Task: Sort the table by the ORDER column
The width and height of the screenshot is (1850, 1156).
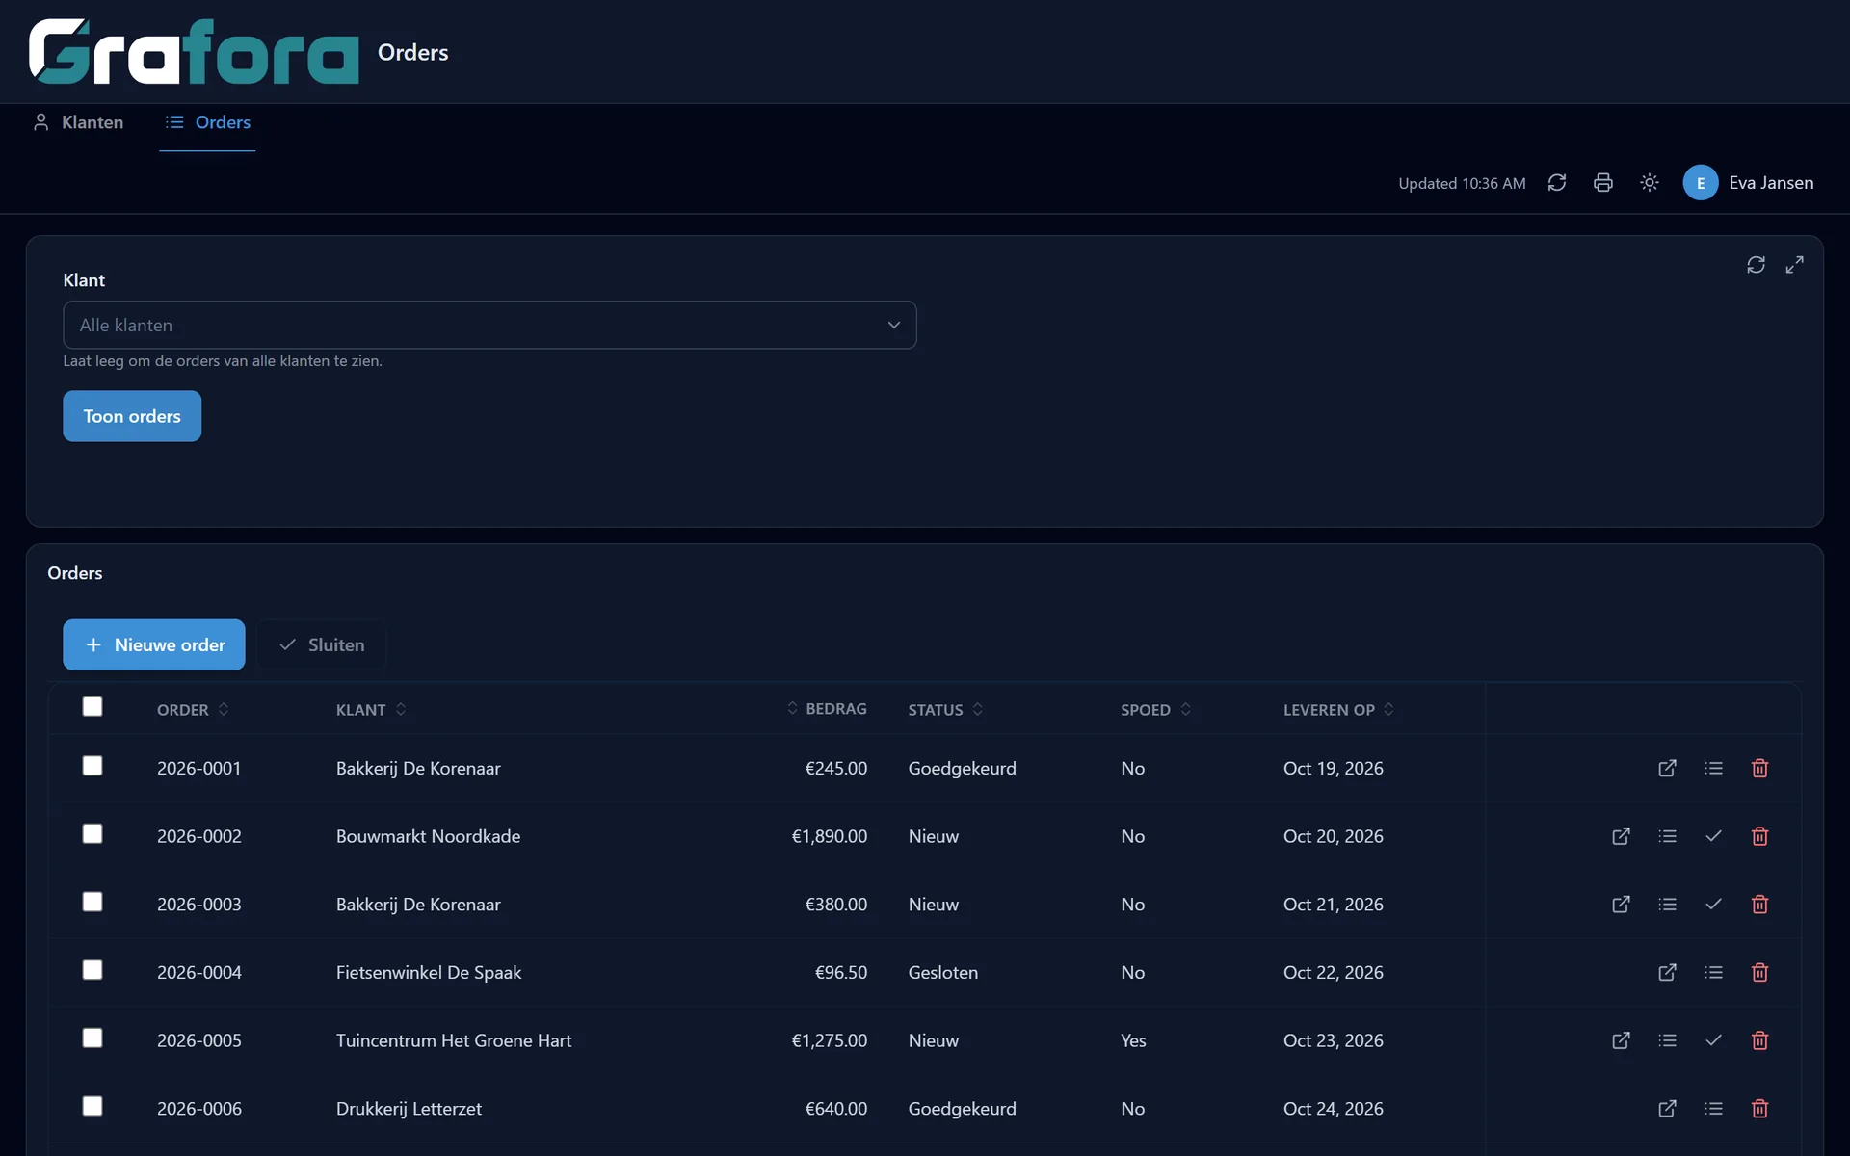Action: tap(193, 709)
